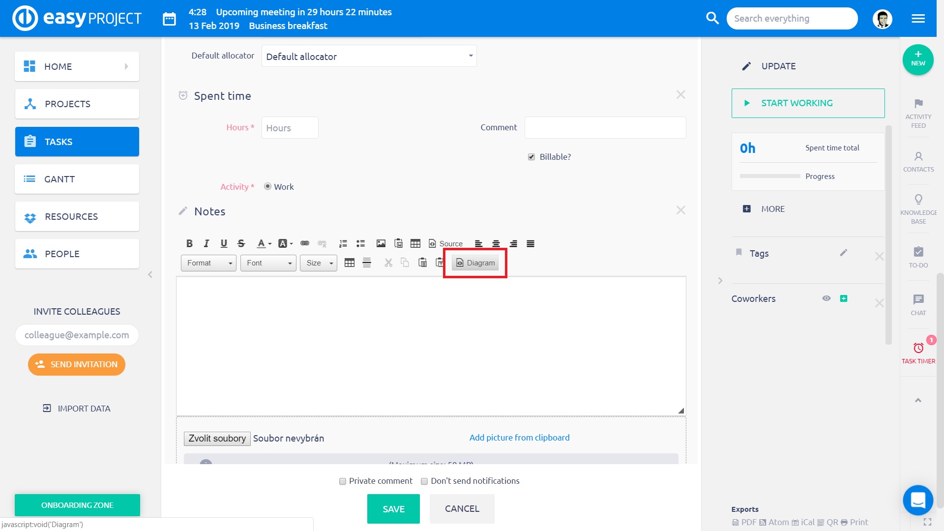Insert a numbered list
The height and width of the screenshot is (531, 944).
pyautogui.click(x=343, y=243)
